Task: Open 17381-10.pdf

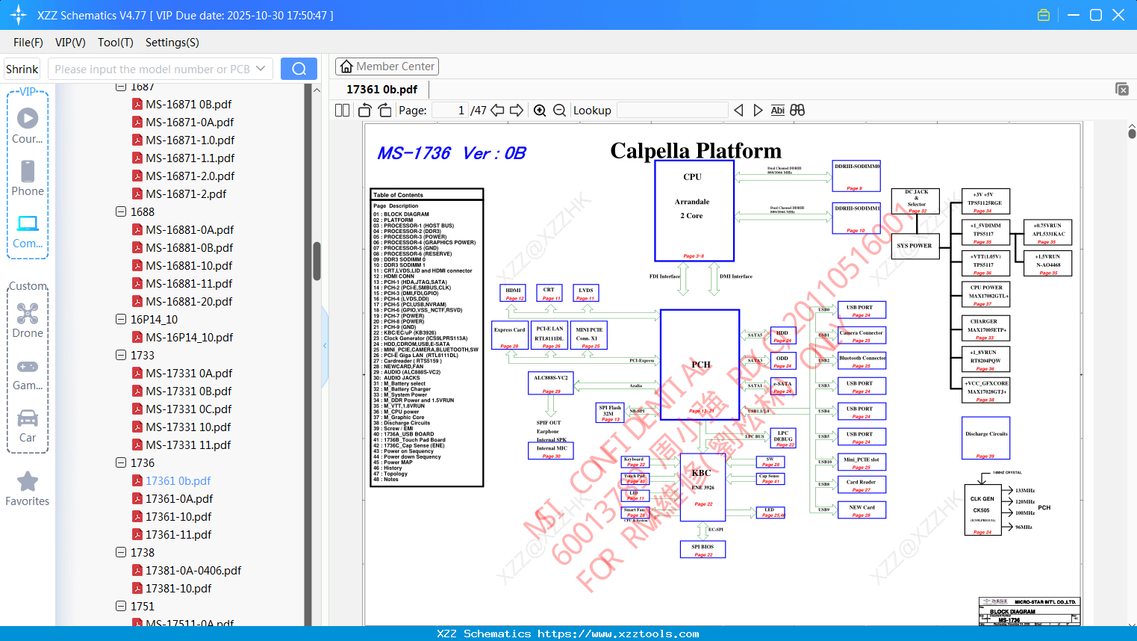Action: pos(178,588)
